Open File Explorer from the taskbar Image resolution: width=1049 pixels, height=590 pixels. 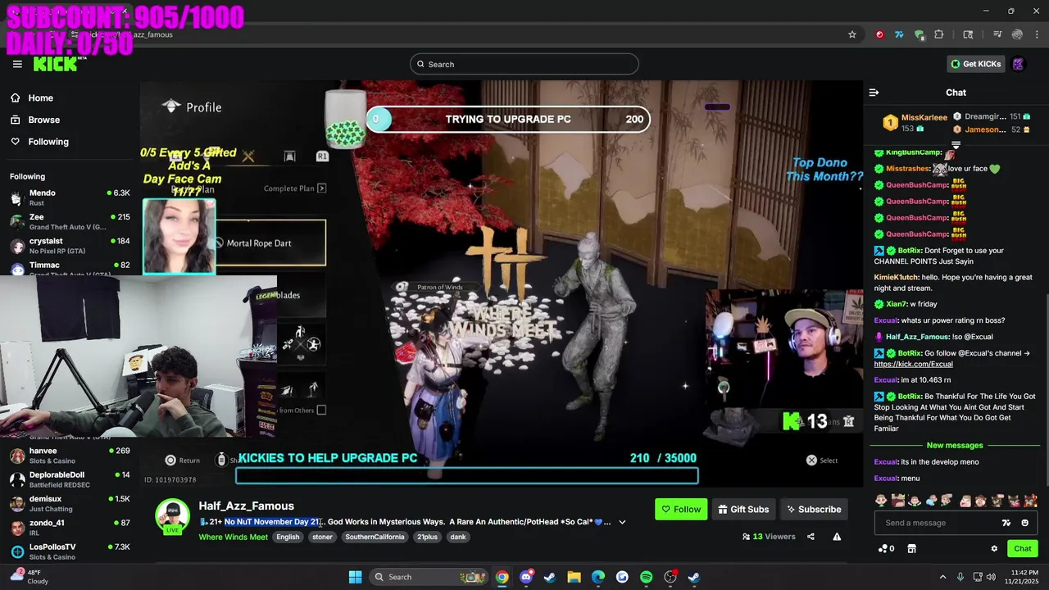pyautogui.click(x=574, y=577)
